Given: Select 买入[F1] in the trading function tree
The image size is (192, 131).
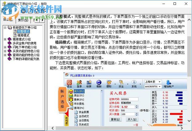Looking at the screenshot, I should pos(79,91).
